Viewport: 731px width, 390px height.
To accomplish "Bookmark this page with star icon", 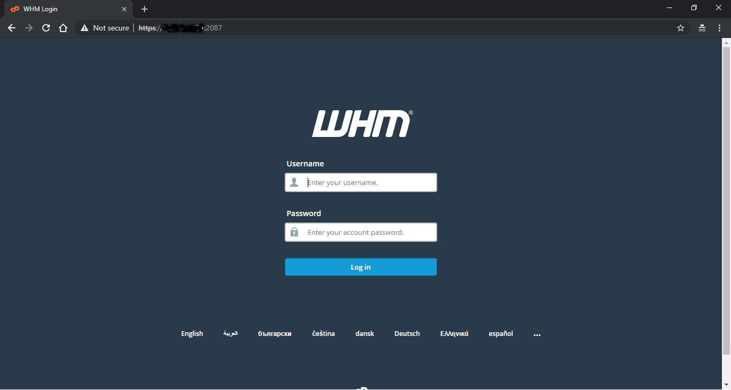I will tap(681, 28).
